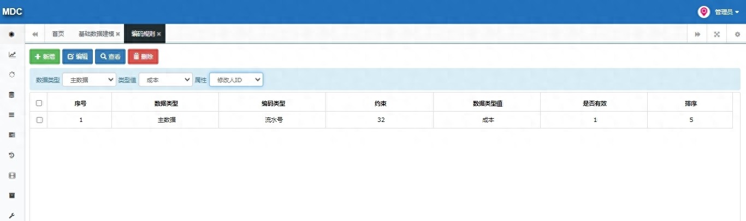Open the gear settings icon in tab bar
This screenshot has width=746, height=221.
[737, 34]
